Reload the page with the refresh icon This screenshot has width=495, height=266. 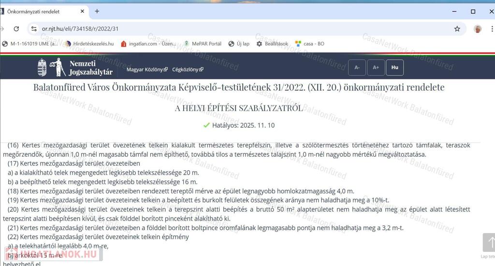16,29
